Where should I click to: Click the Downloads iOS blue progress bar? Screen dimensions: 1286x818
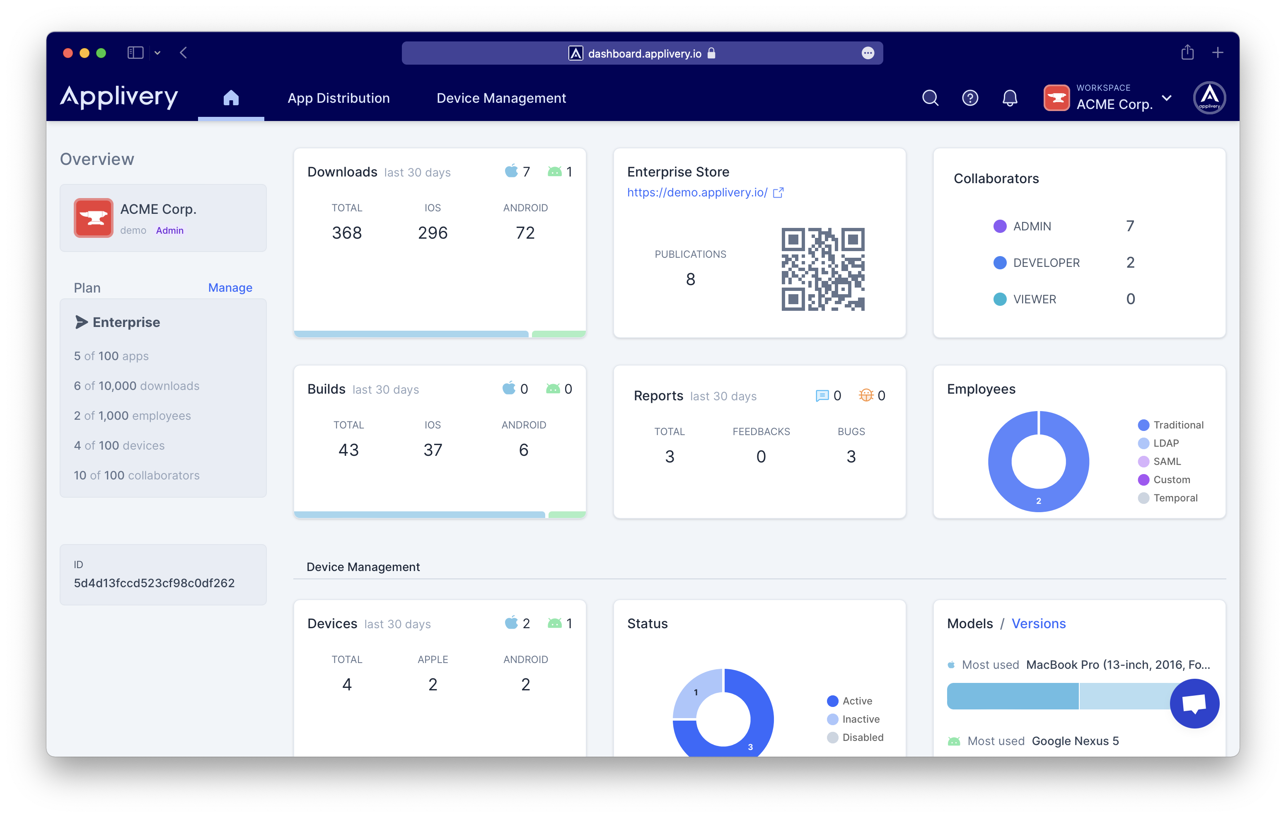tap(411, 334)
